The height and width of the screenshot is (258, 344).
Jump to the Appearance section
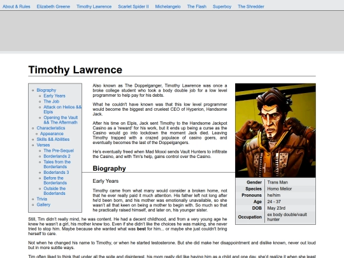coord(52,134)
